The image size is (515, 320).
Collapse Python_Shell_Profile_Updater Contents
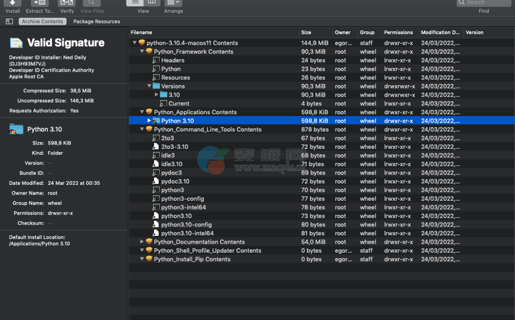point(142,250)
